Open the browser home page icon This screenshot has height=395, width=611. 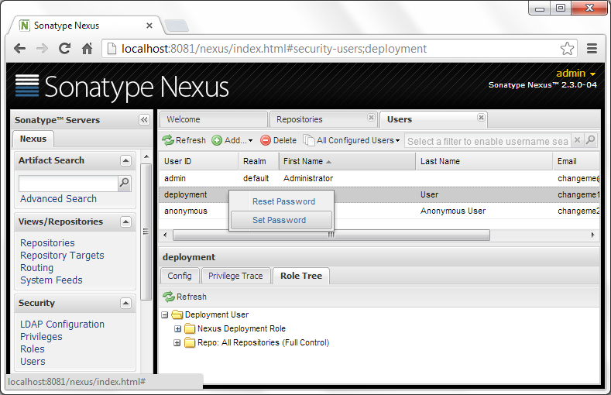point(88,49)
